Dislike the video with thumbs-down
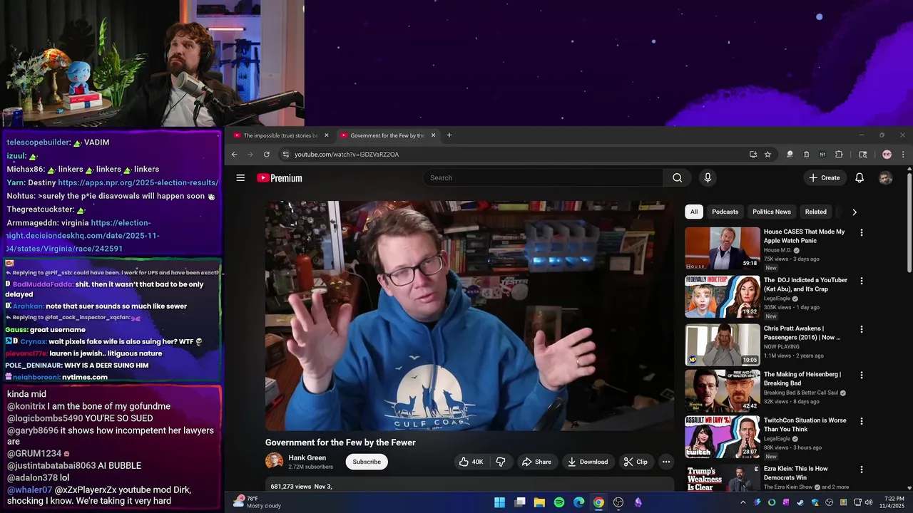The height and width of the screenshot is (513, 913). click(501, 462)
